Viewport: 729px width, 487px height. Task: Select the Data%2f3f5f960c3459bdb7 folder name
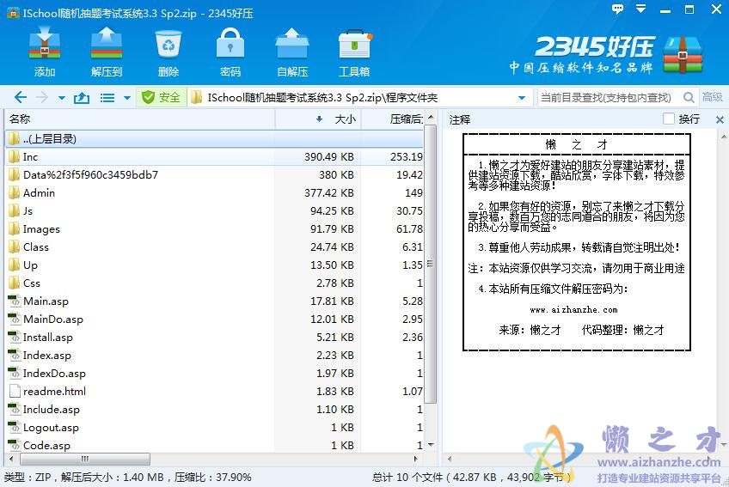click(90, 174)
